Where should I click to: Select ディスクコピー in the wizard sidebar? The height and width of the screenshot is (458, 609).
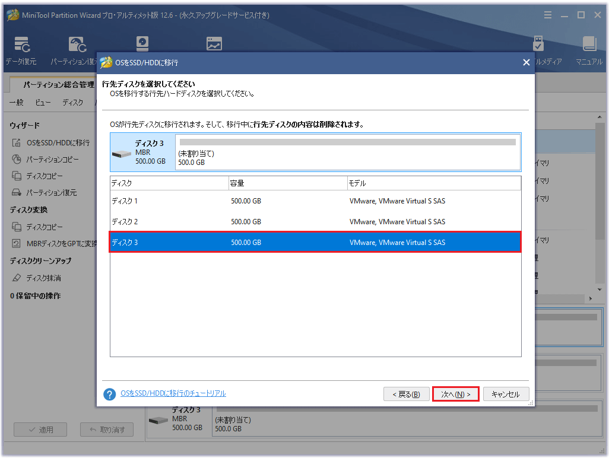click(45, 175)
